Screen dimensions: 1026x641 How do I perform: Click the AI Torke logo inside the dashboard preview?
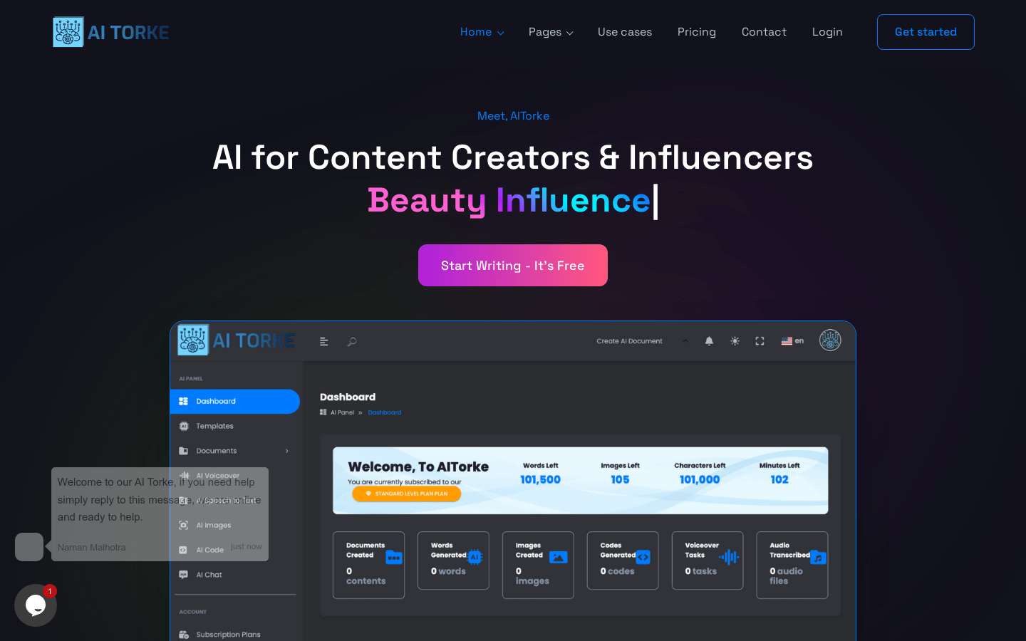236,340
